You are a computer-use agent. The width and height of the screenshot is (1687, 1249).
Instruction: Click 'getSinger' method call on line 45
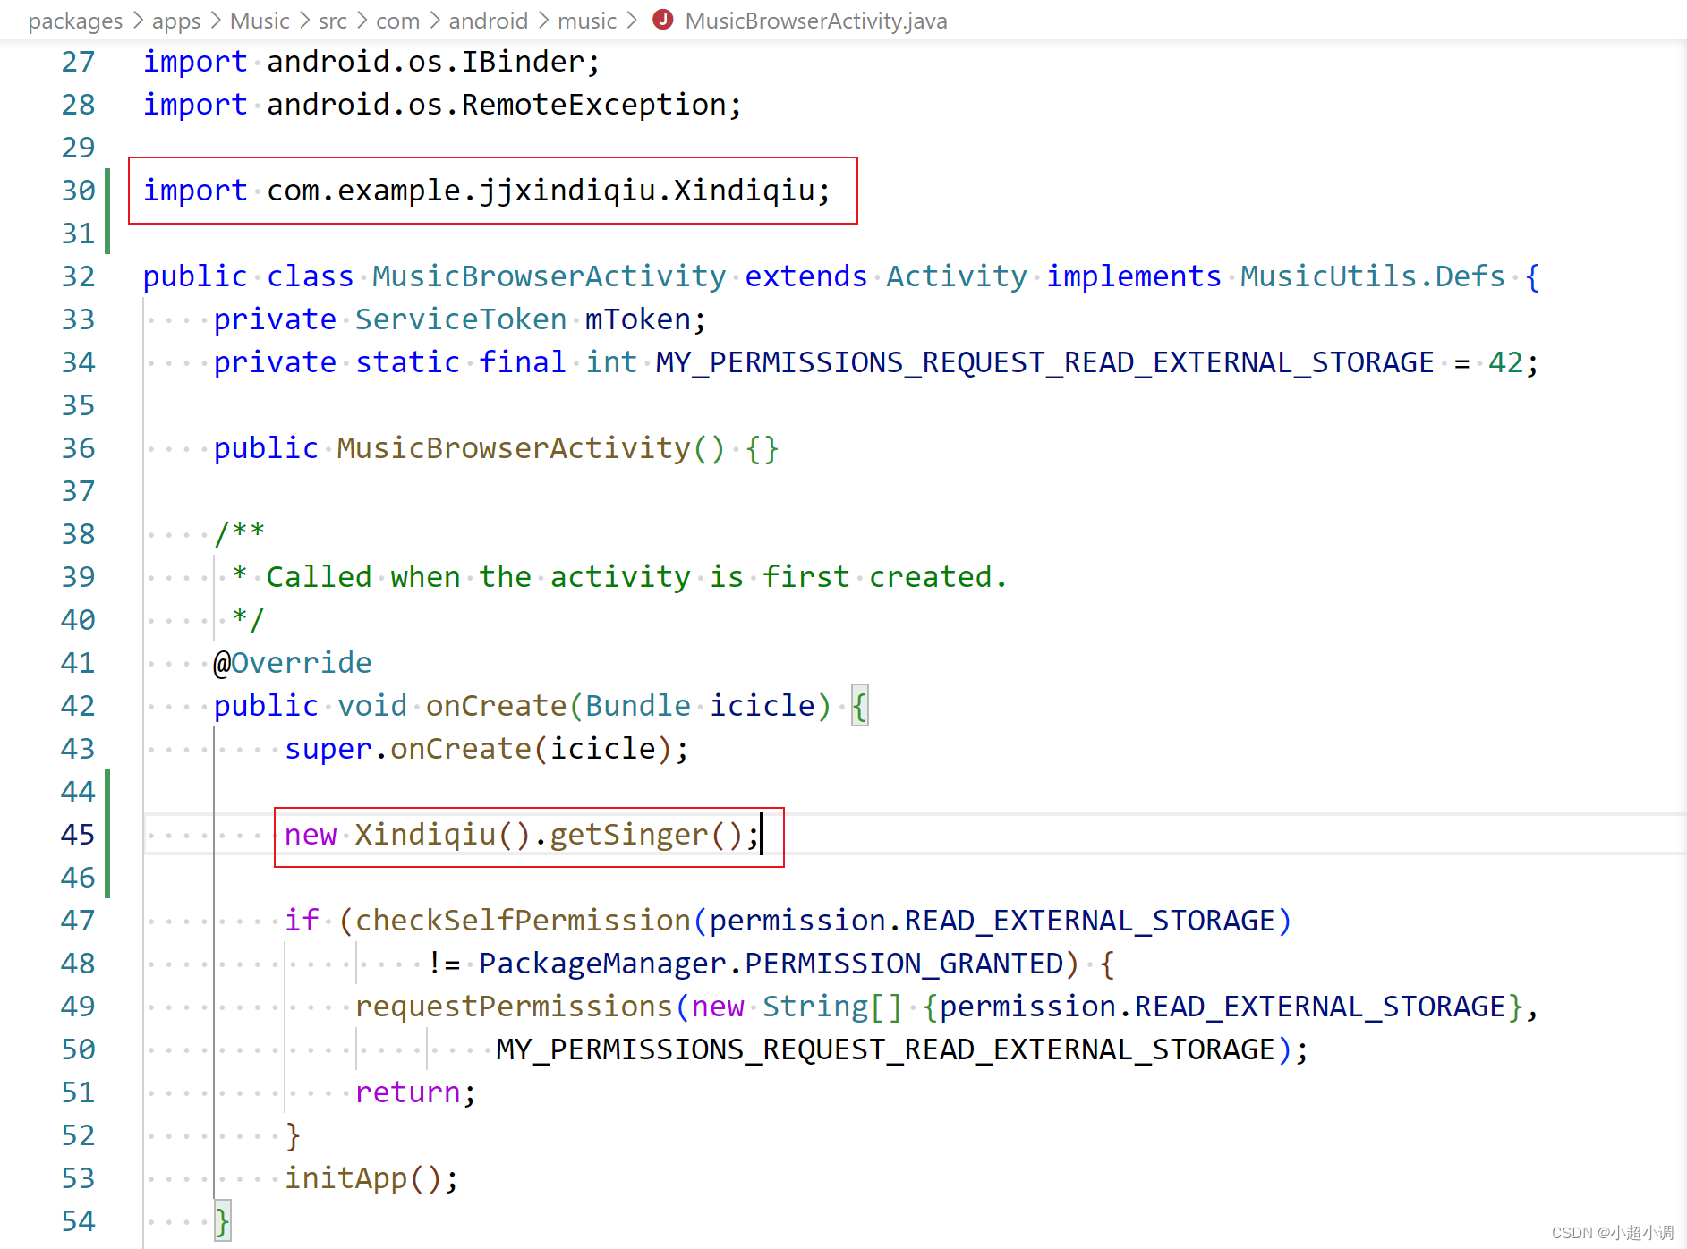click(628, 835)
